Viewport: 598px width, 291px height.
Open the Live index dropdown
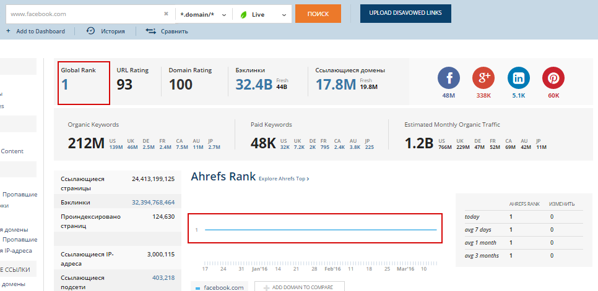262,14
